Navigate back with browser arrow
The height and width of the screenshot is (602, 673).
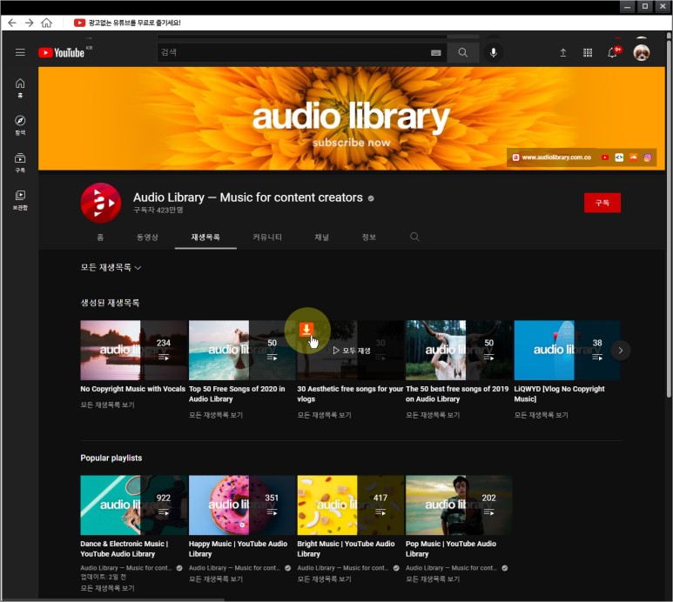coord(12,23)
